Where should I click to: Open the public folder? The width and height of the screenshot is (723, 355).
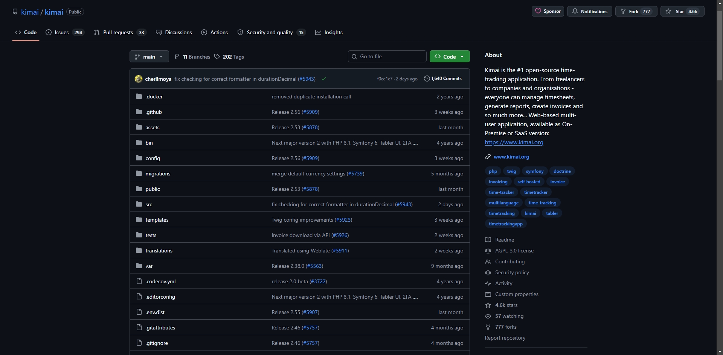[x=153, y=189]
